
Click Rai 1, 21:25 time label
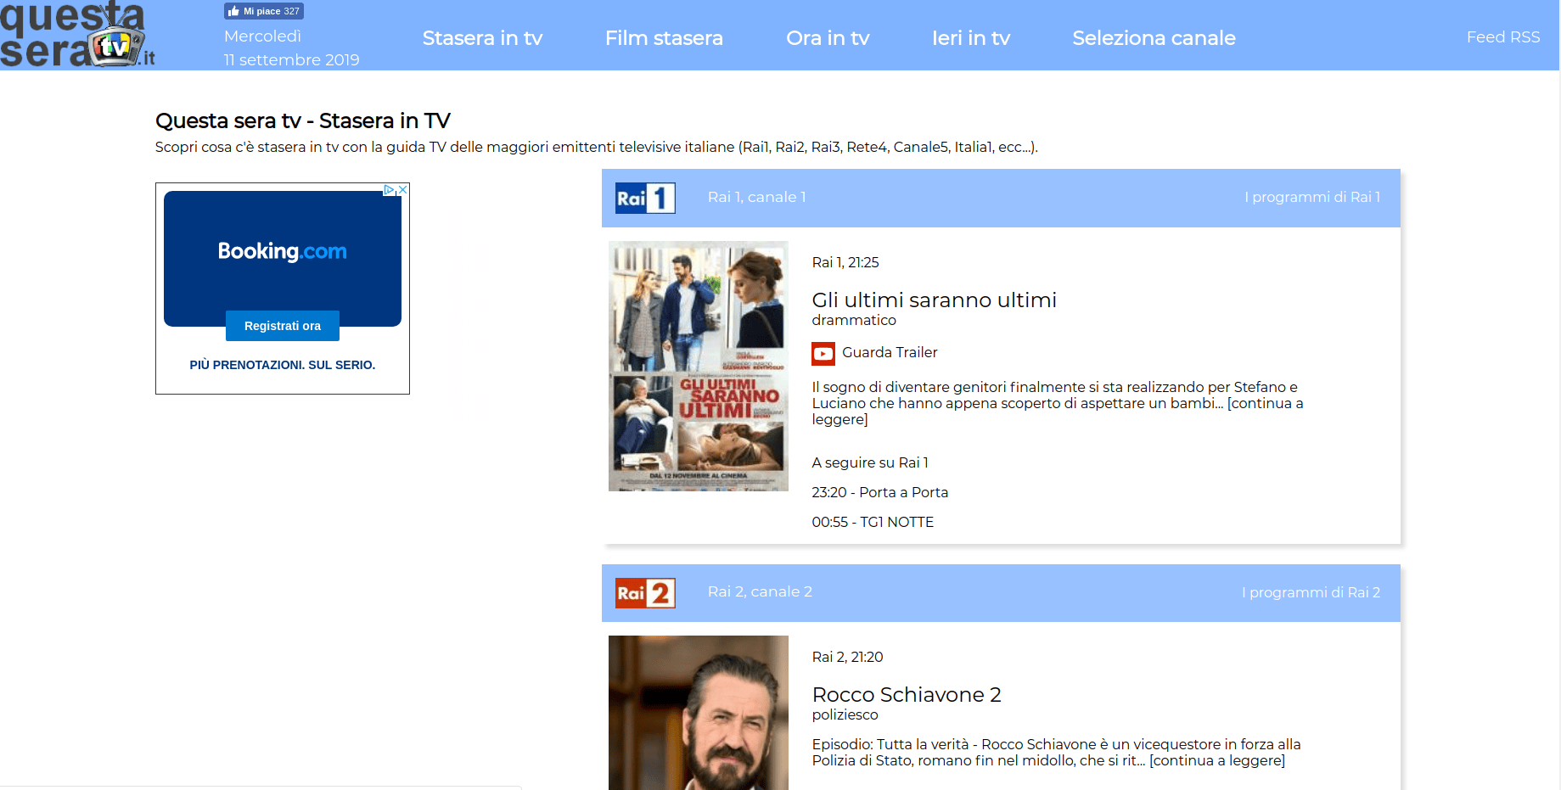pos(845,262)
